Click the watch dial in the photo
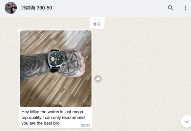Screen dimensions: 191x131 pos(56,59)
